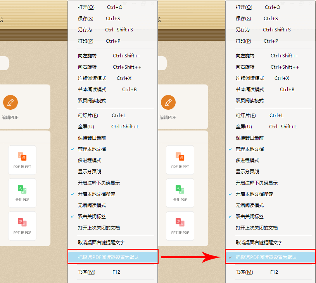The image size is (316, 283).
Task: Choose 保存(S) in the left-hand menu
Action: pyautogui.click(x=113, y=19)
